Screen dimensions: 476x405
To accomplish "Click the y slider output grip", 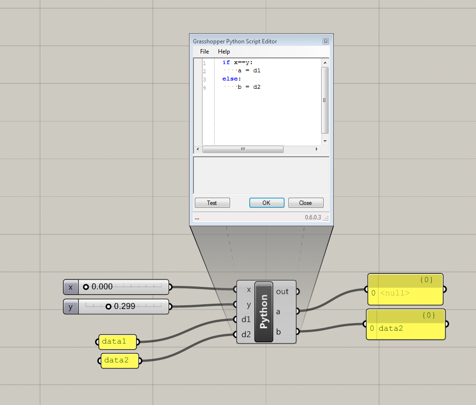I will tap(171, 307).
